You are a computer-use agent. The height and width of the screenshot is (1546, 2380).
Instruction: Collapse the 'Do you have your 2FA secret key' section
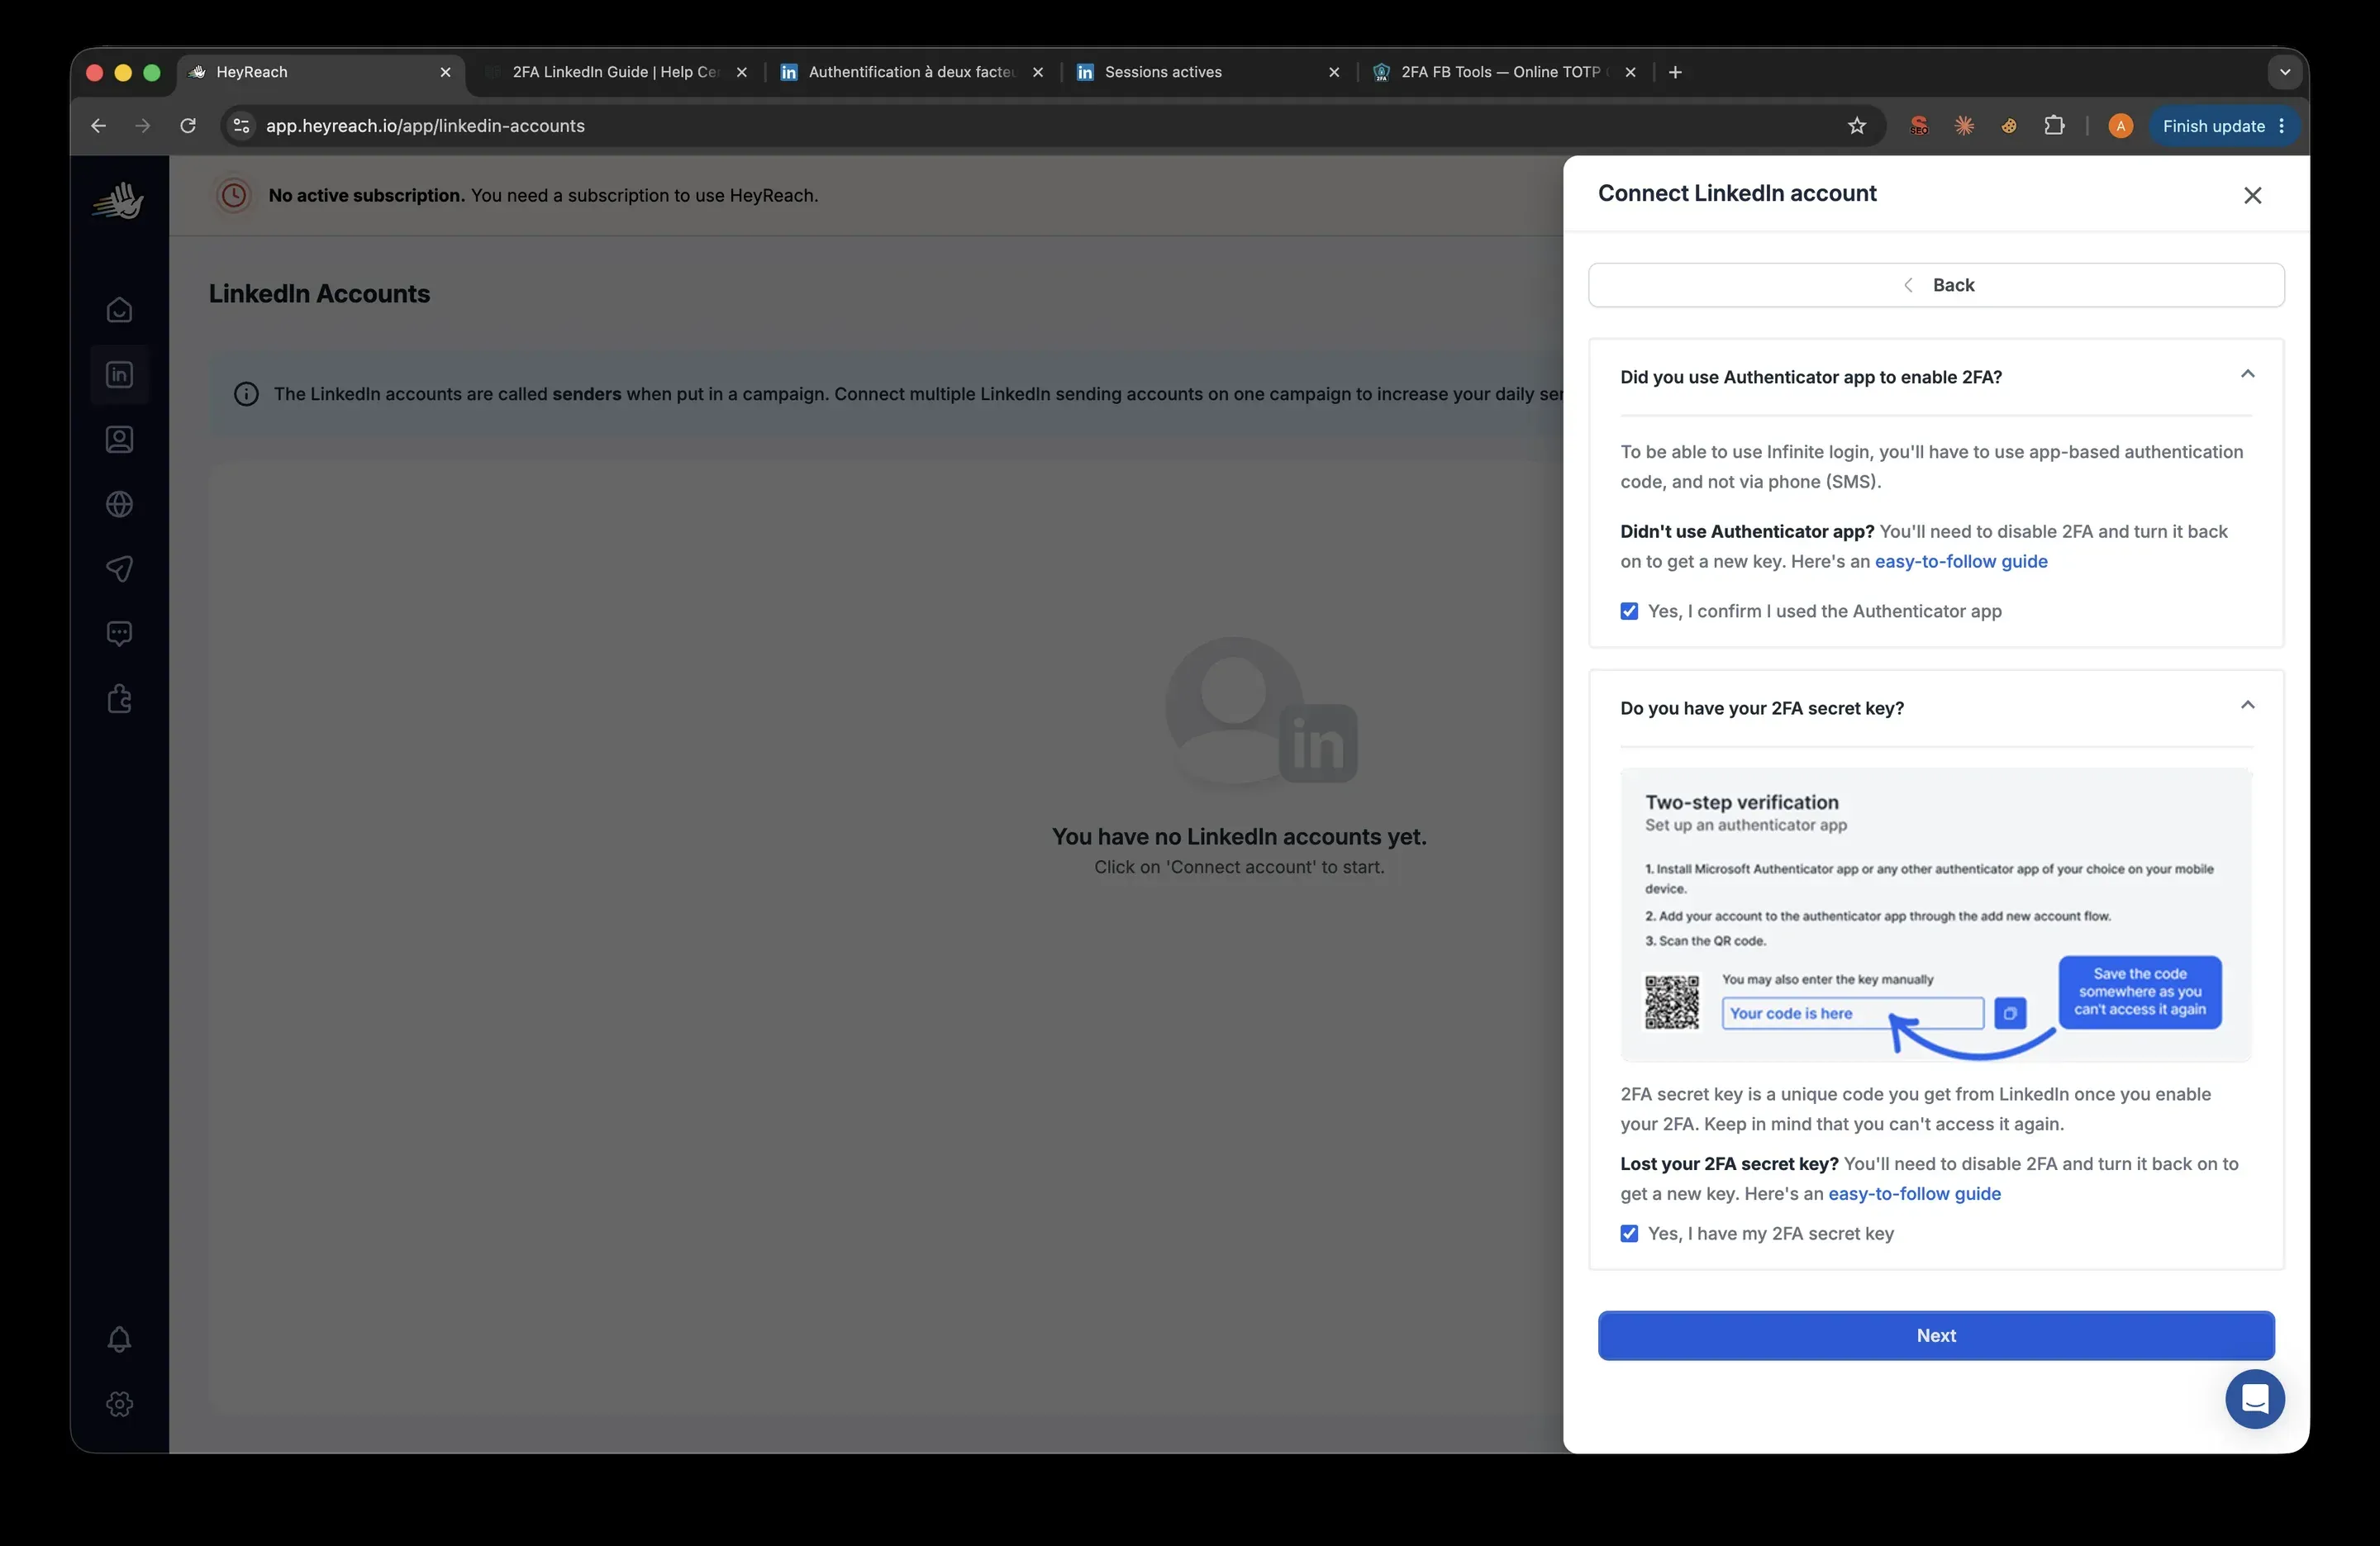pos(2247,705)
